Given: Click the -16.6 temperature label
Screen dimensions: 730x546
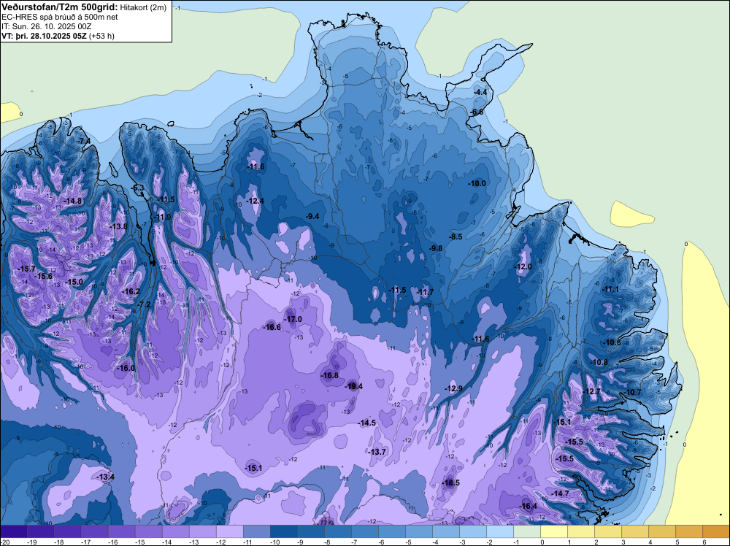Looking at the screenshot, I should coord(272,327).
